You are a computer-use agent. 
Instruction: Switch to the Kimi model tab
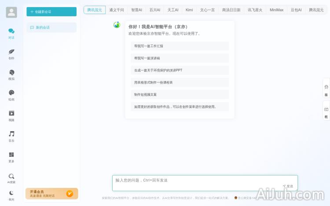189,10
